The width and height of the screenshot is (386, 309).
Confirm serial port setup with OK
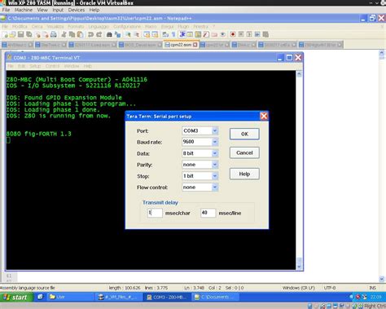pyautogui.click(x=244, y=134)
